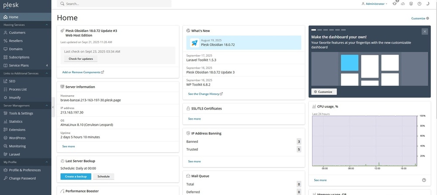Viewport: 437px width, 195px height.
Task: Click the Statistics bar chart icon
Action: coord(5,121)
